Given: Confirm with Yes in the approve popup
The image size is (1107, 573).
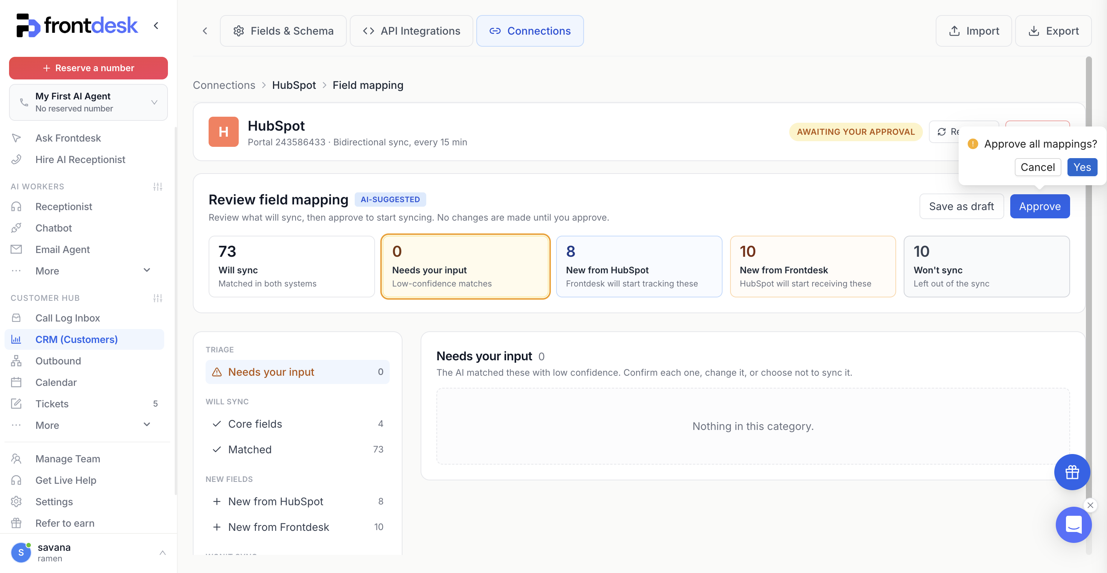Looking at the screenshot, I should tap(1082, 167).
